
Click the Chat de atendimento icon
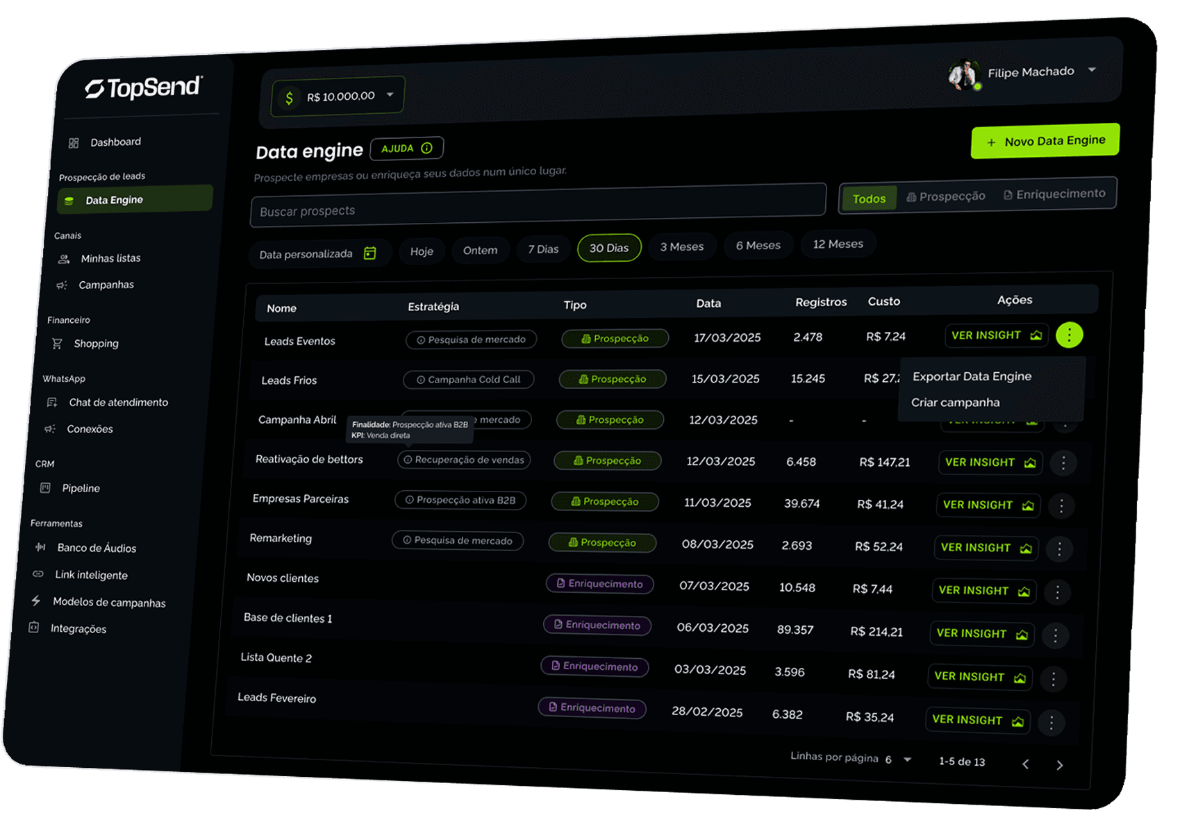coord(52,402)
